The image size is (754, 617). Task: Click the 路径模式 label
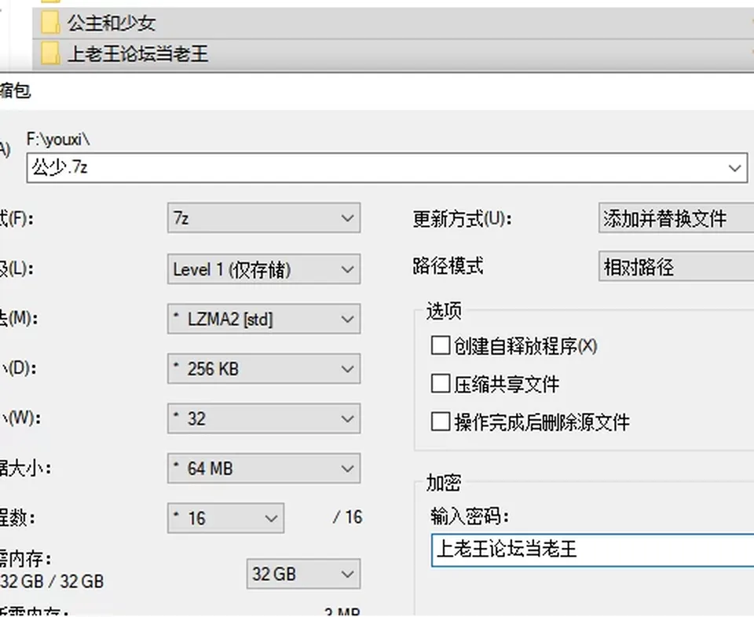point(448,266)
